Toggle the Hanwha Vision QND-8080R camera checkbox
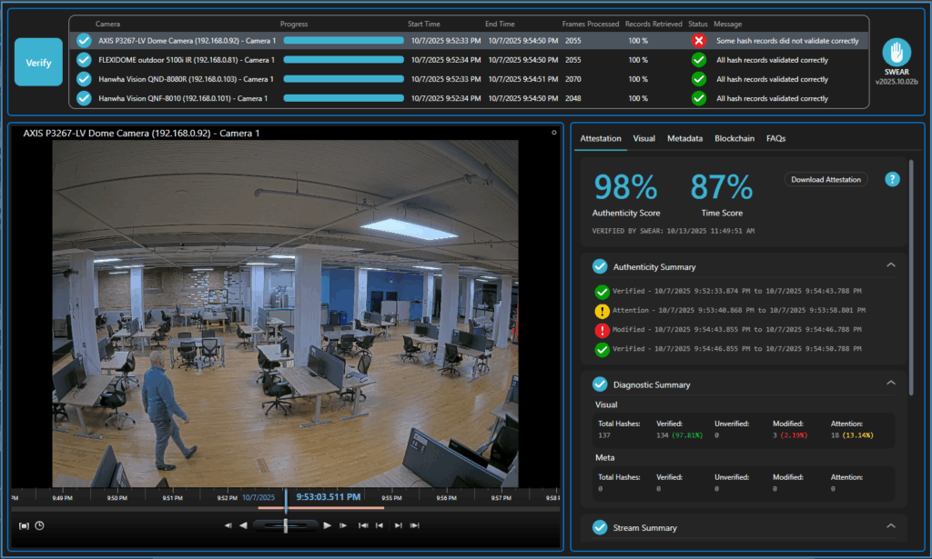Screen dimensions: 932x559 pyautogui.click(x=84, y=79)
